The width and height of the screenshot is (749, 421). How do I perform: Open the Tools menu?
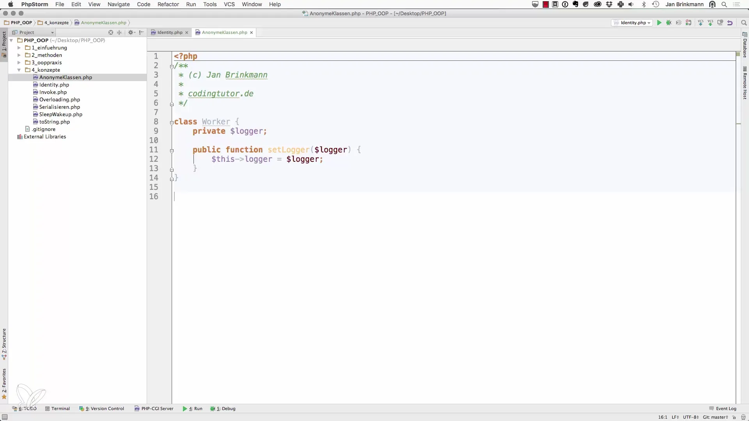209,4
